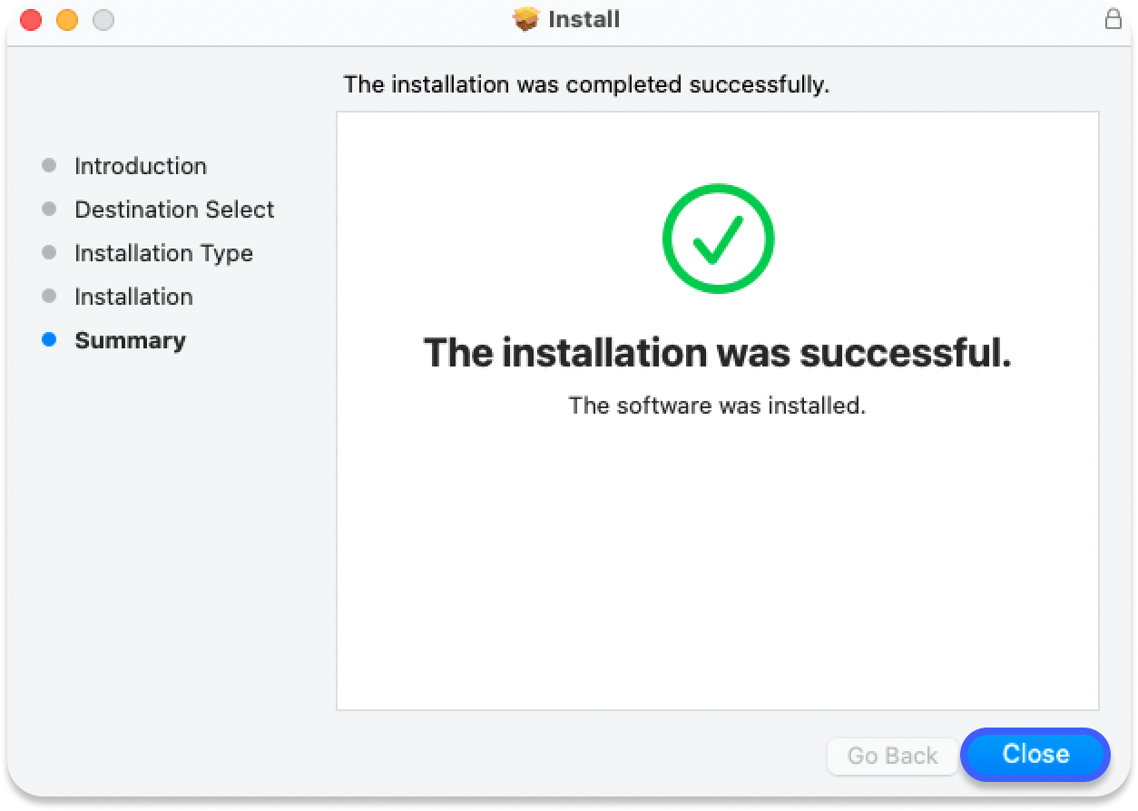The width and height of the screenshot is (1138, 811).
Task: Click the Install window title text
Action: pos(584,19)
